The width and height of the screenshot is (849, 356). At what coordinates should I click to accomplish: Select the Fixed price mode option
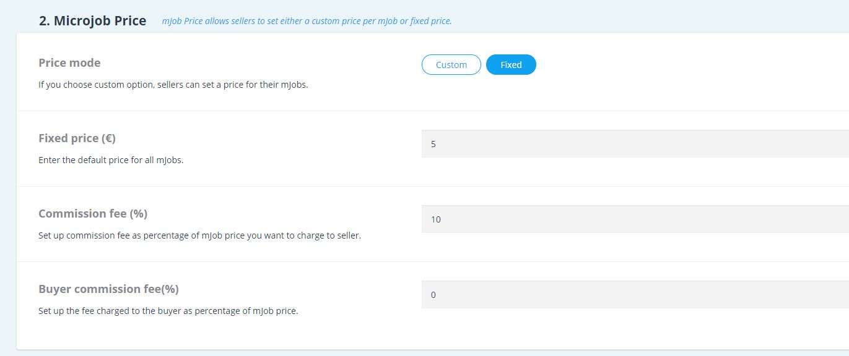coord(511,65)
